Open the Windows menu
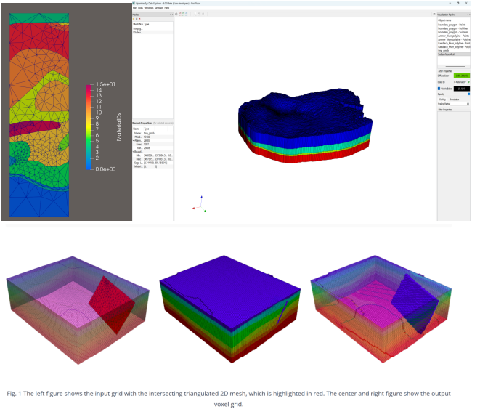480x409 pixels. pyautogui.click(x=148, y=8)
